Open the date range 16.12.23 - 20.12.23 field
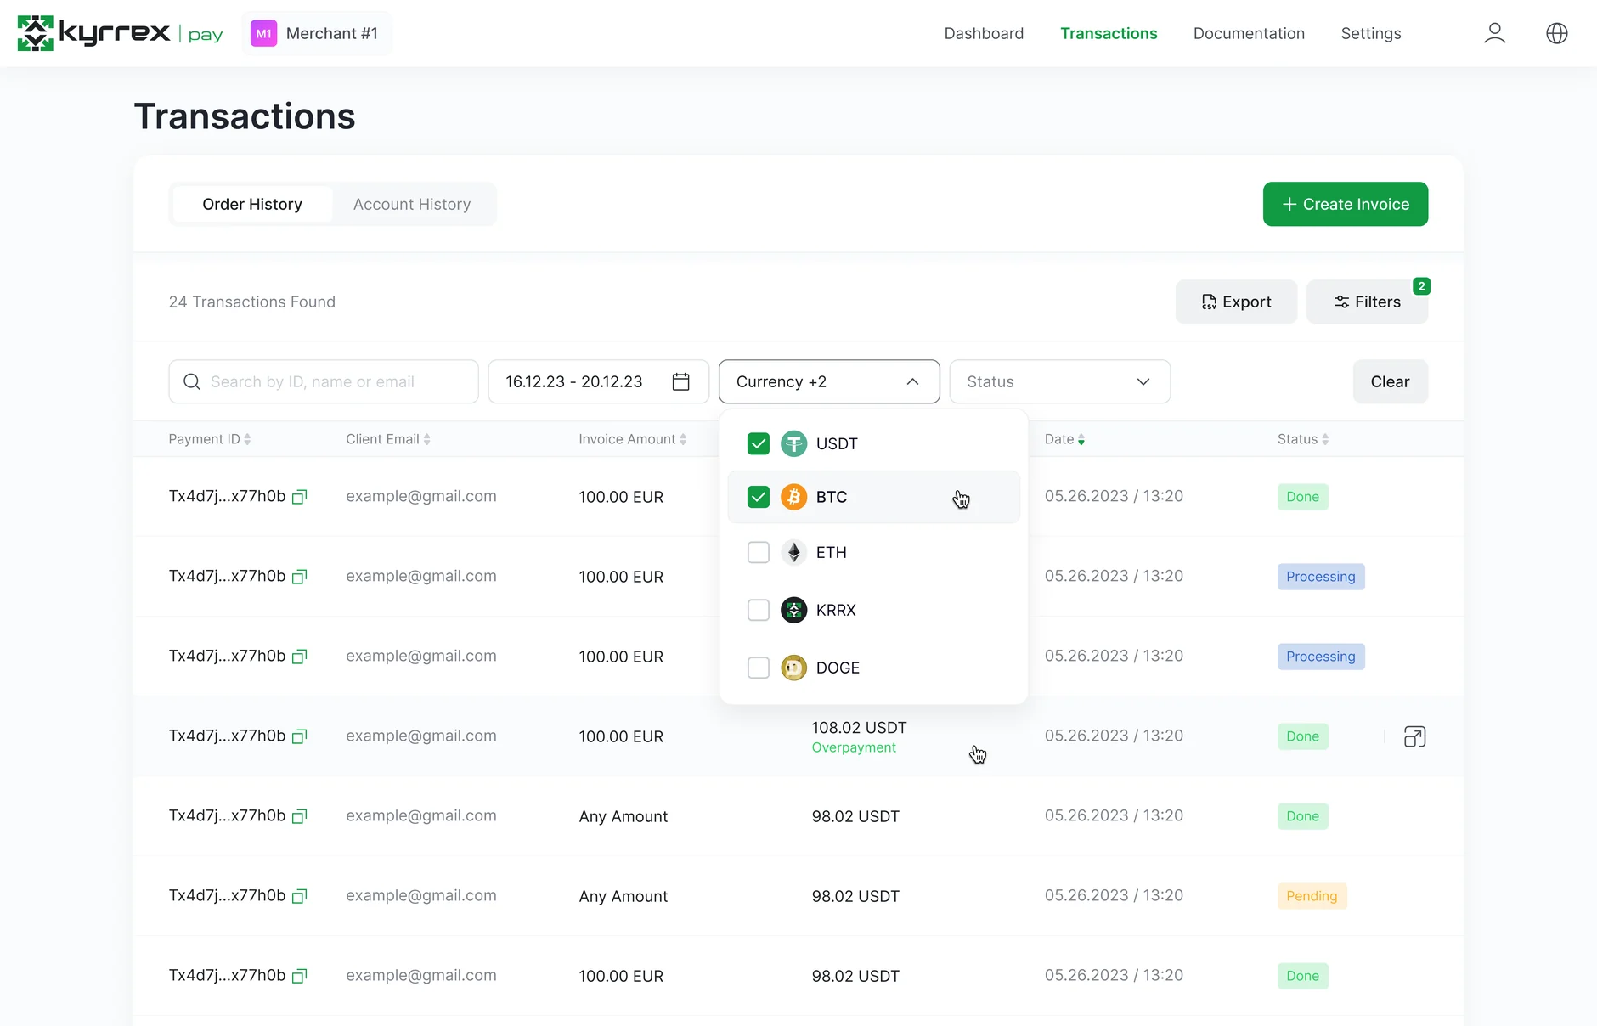This screenshot has height=1026, width=1597. click(x=598, y=381)
